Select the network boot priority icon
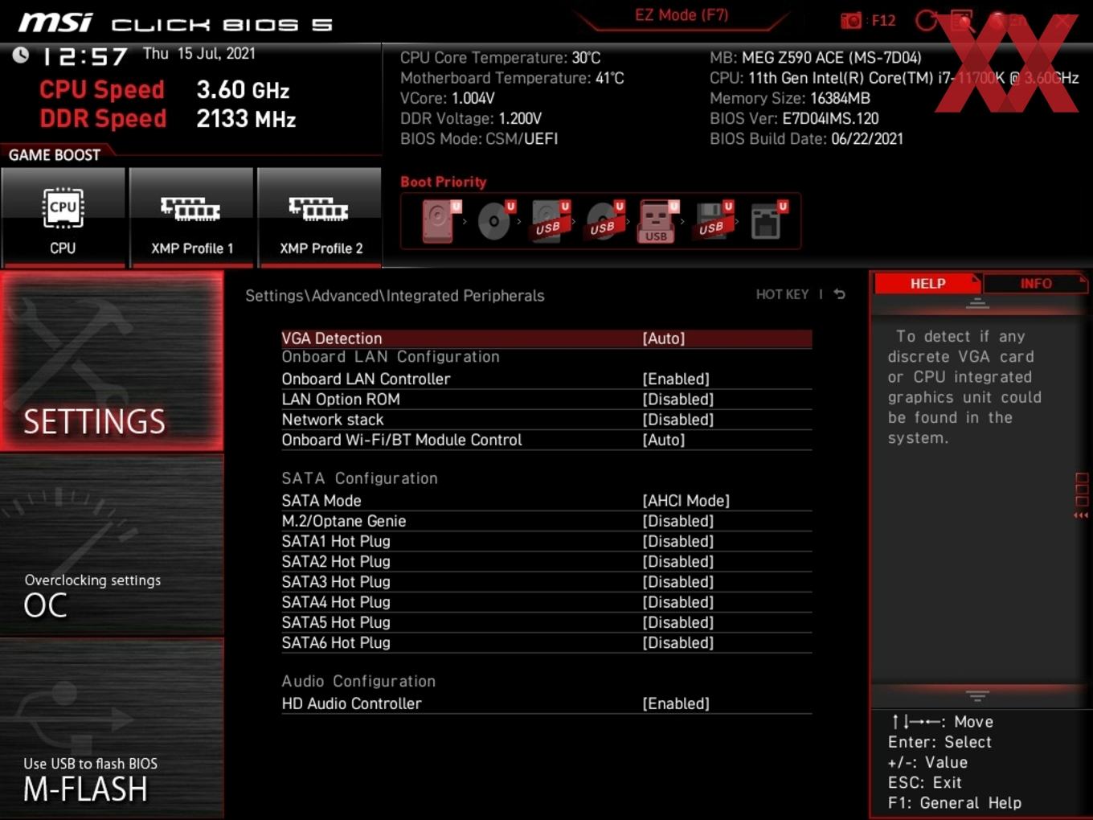This screenshot has height=820, width=1093. [x=768, y=221]
